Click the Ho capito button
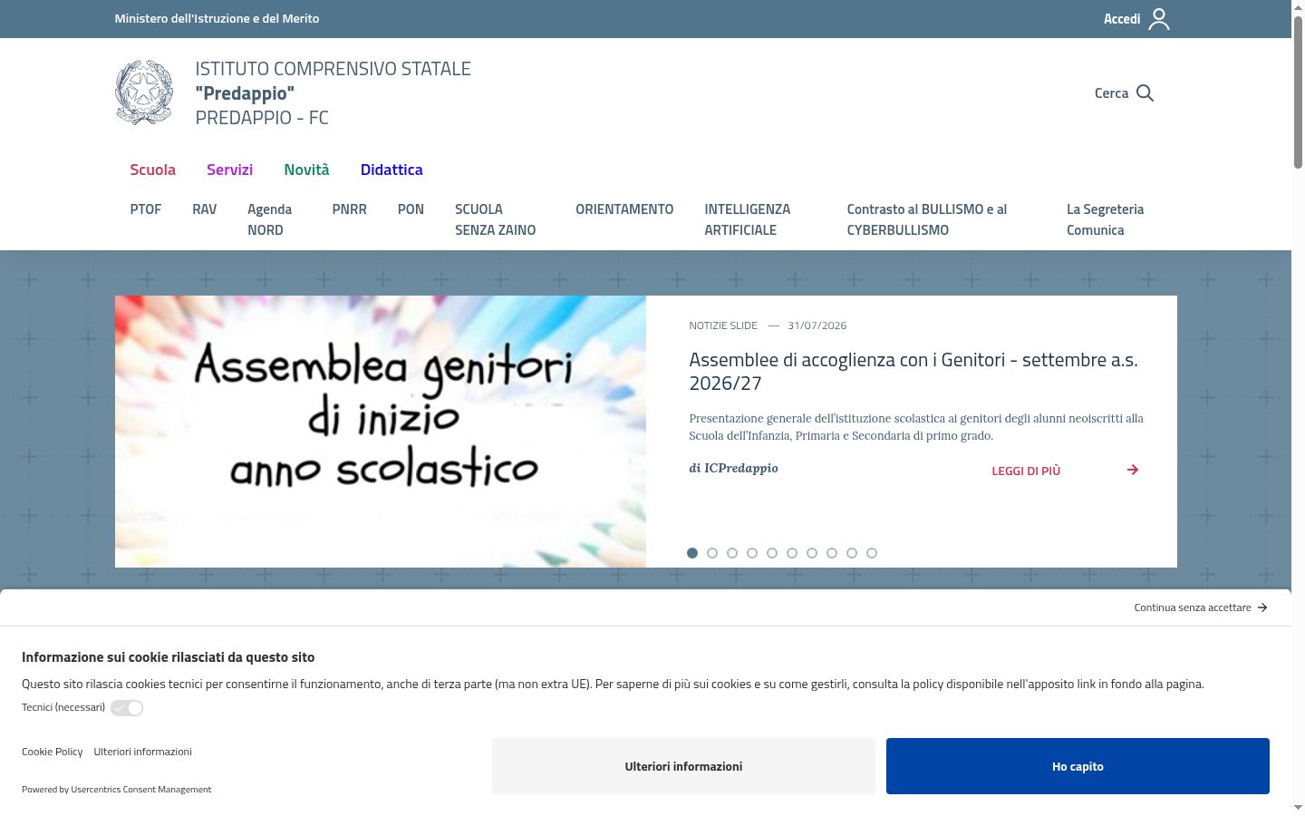This screenshot has width=1305, height=816. [x=1078, y=766]
